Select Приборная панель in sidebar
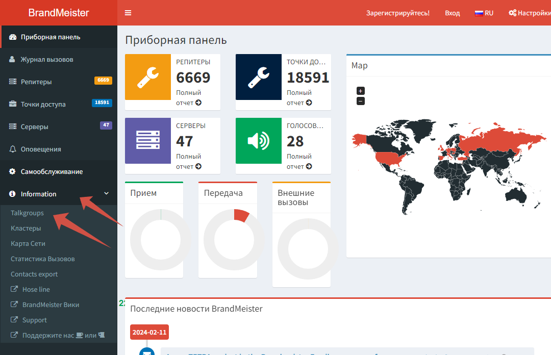This screenshot has width=551, height=355. click(59, 37)
